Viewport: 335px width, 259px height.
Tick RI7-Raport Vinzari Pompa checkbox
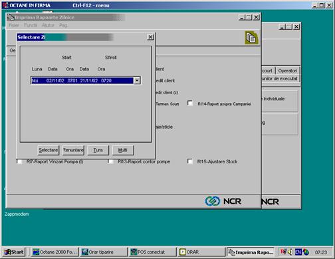19,161
